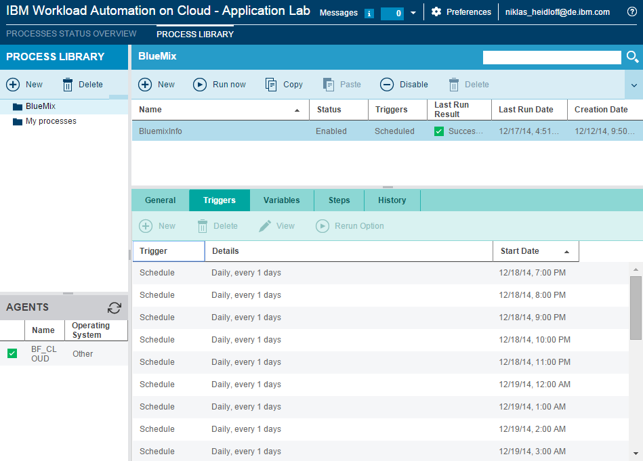Switch to Processes Status Overview tab
643x461 pixels.
(x=71, y=34)
